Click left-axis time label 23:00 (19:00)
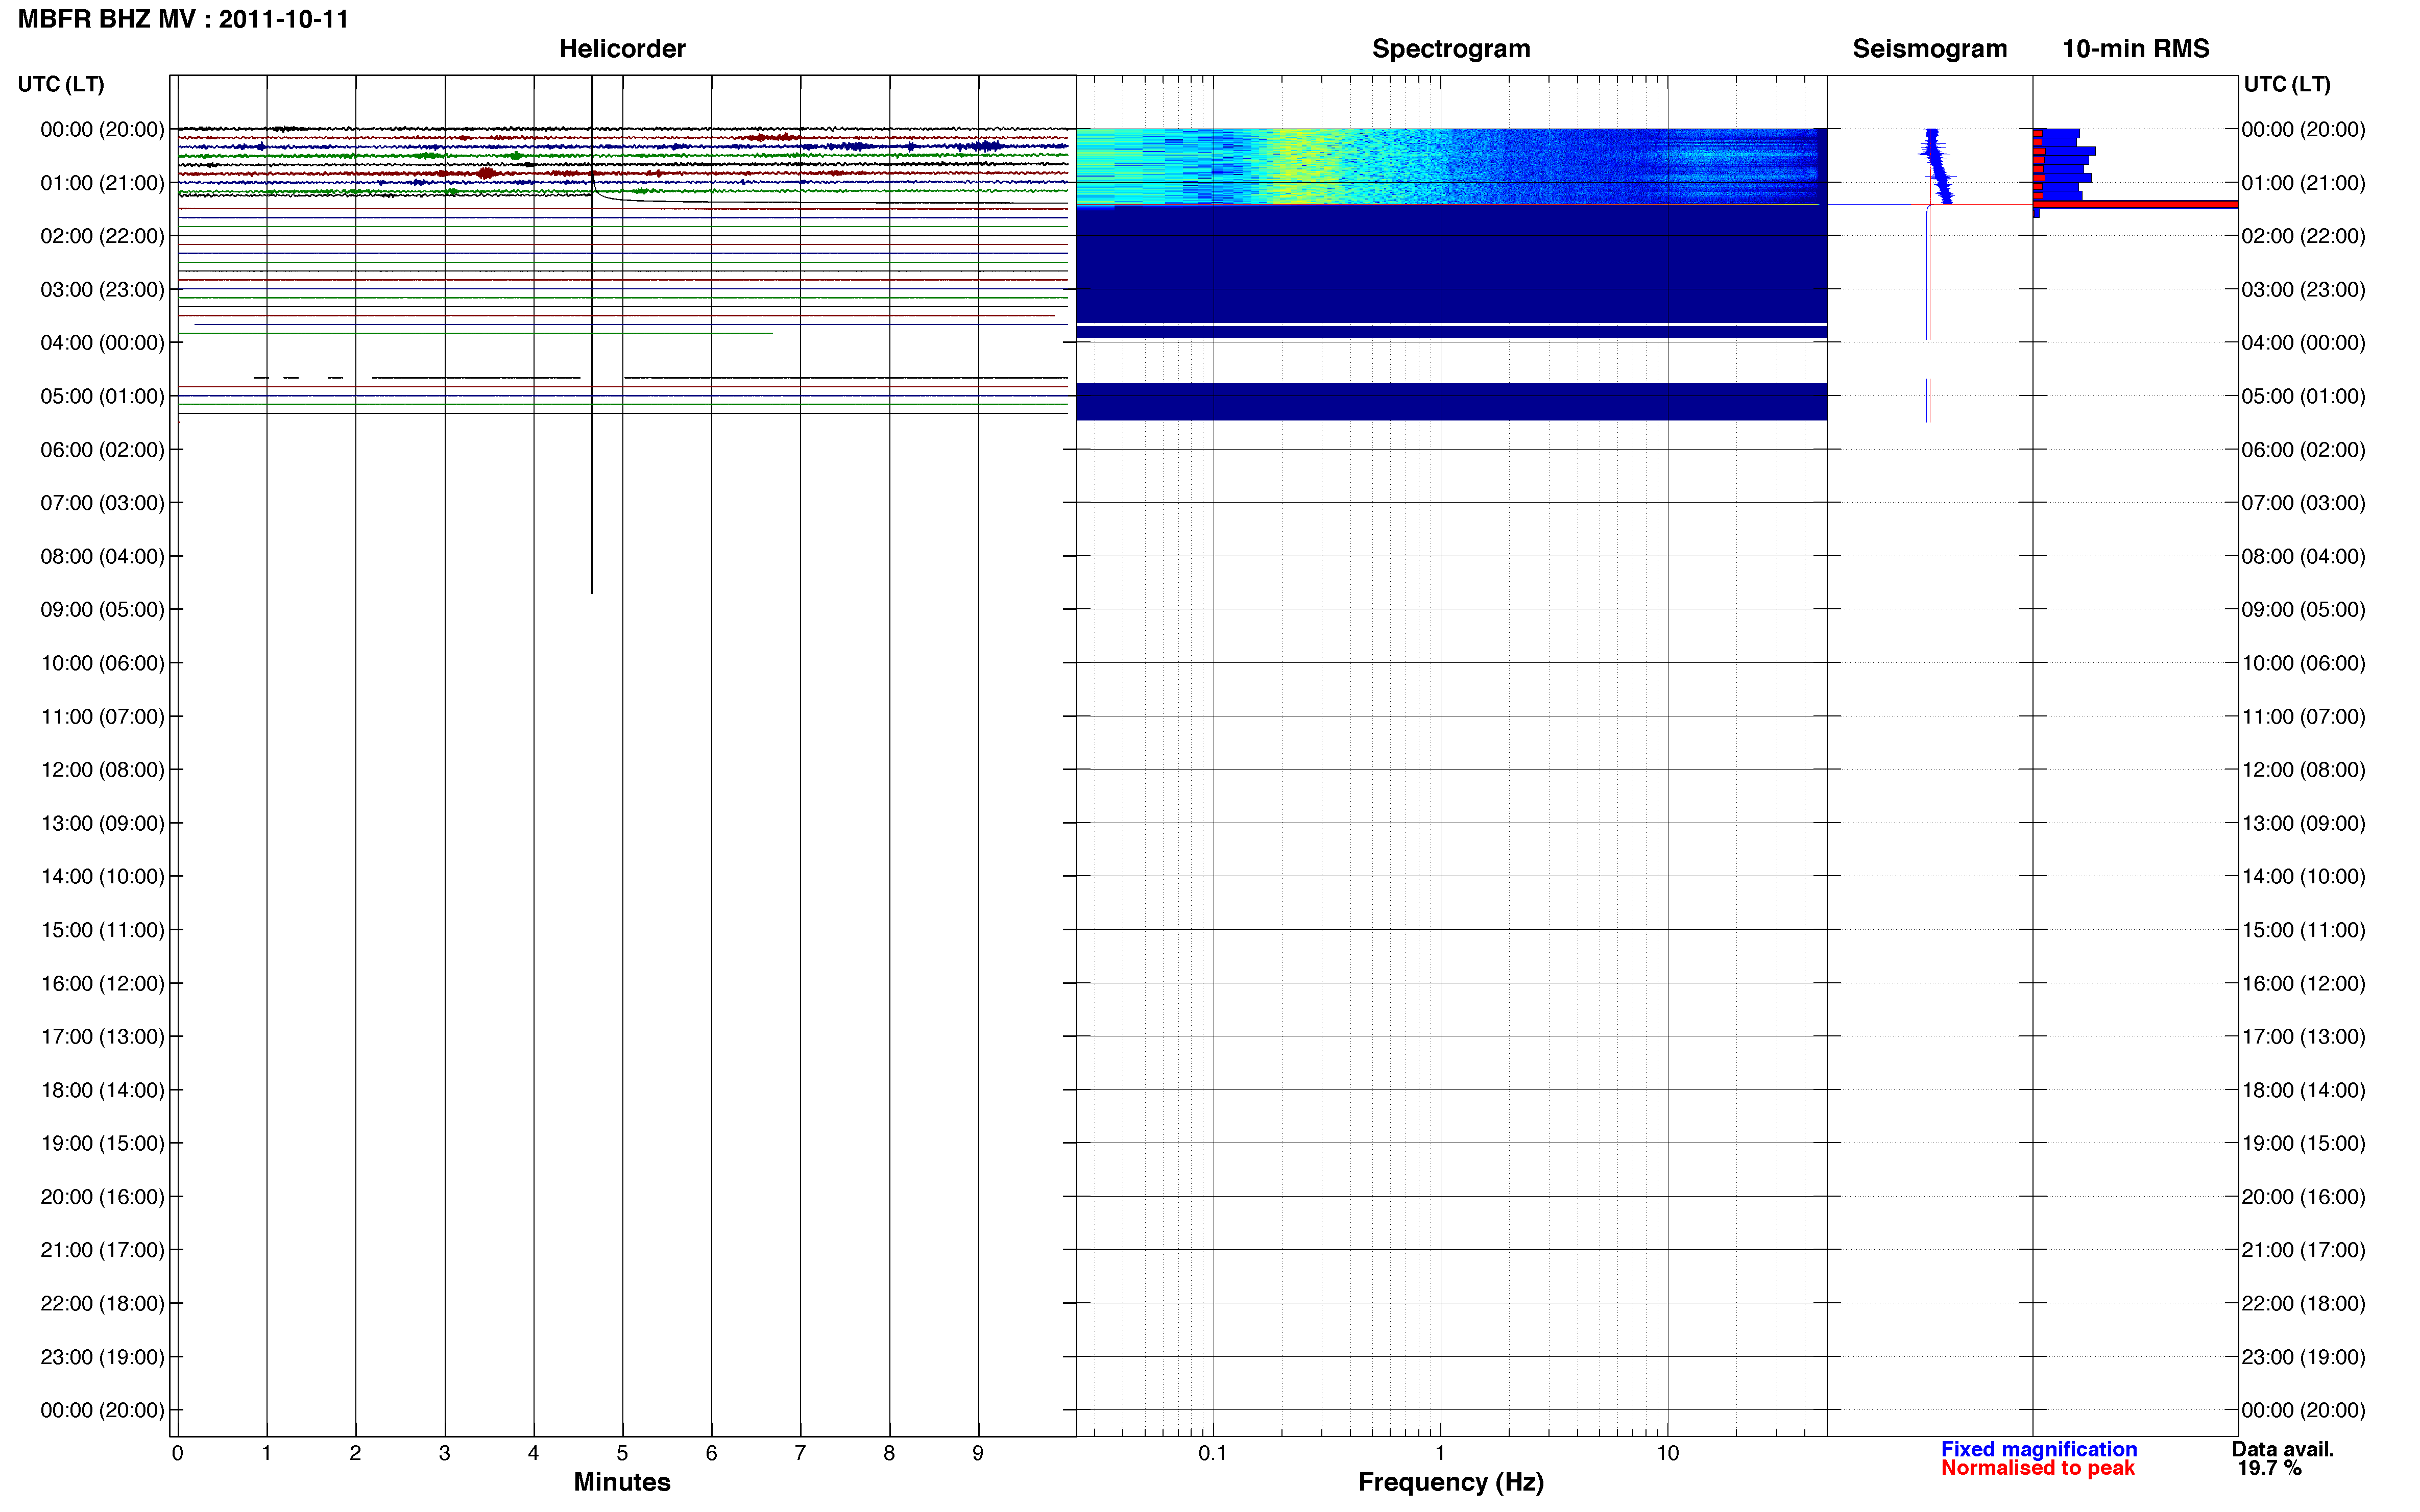Image resolution: width=2420 pixels, height=1512 pixels. point(102,1357)
